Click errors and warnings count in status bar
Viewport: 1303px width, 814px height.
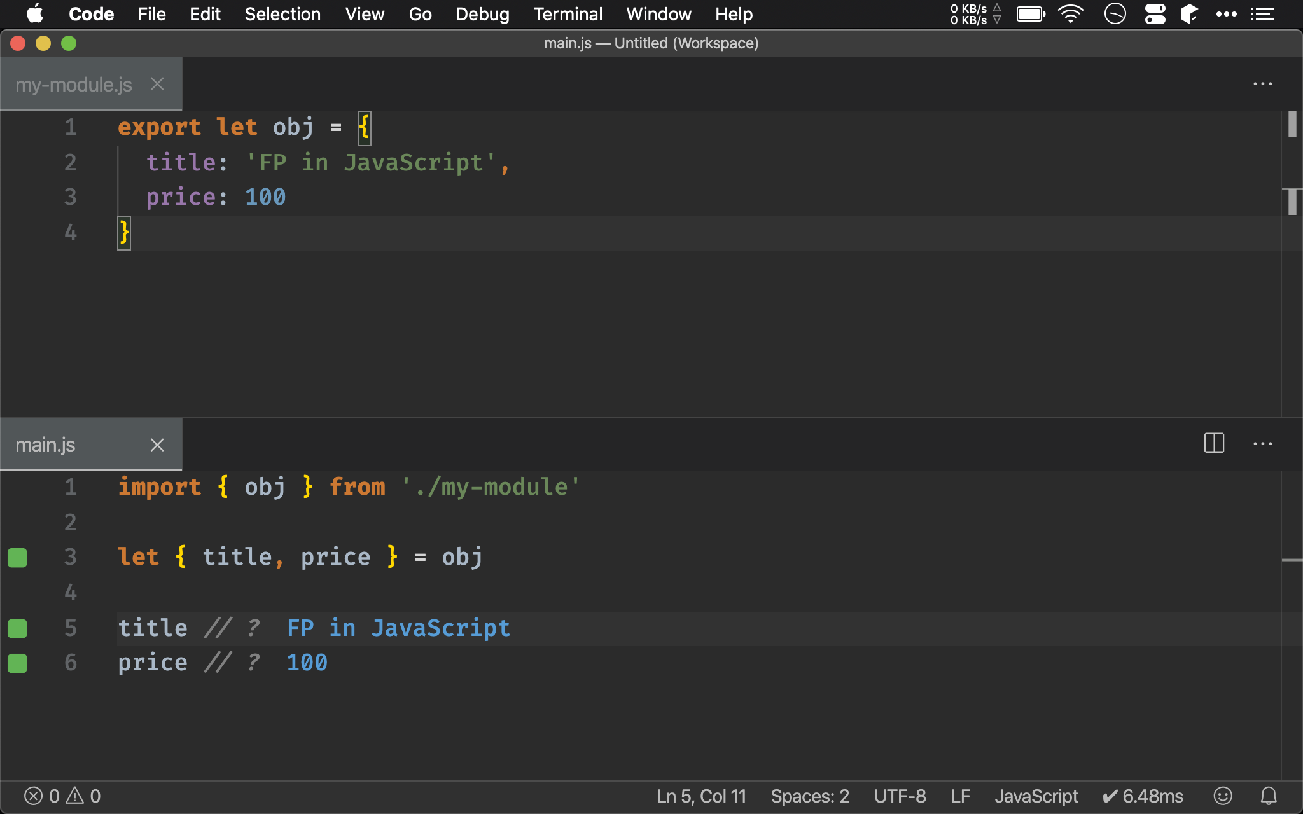tap(62, 796)
